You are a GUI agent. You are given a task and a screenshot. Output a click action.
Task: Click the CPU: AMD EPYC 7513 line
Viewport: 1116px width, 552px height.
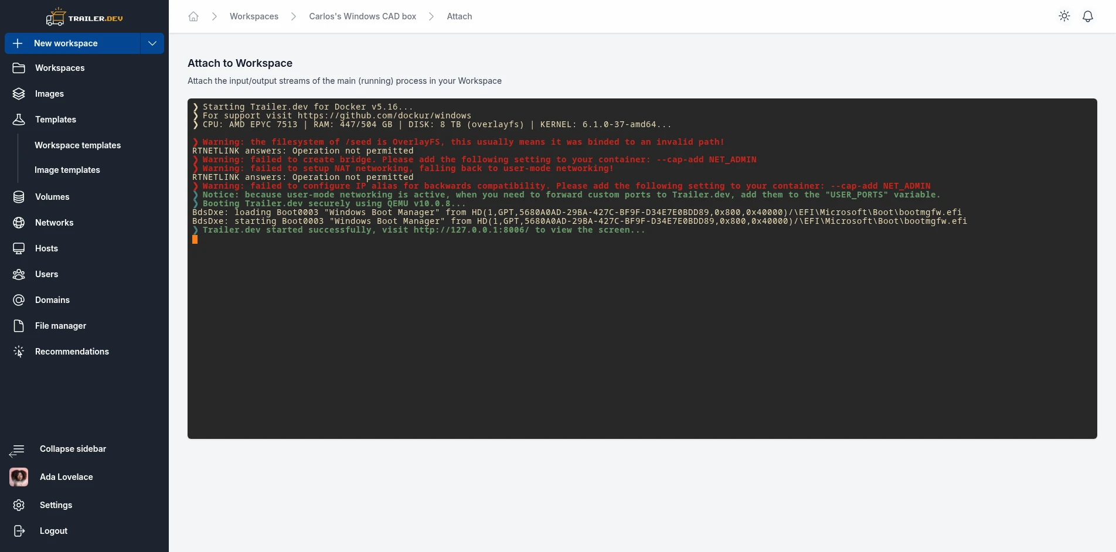click(431, 125)
